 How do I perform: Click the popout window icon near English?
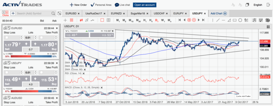click(x=247, y=5)
